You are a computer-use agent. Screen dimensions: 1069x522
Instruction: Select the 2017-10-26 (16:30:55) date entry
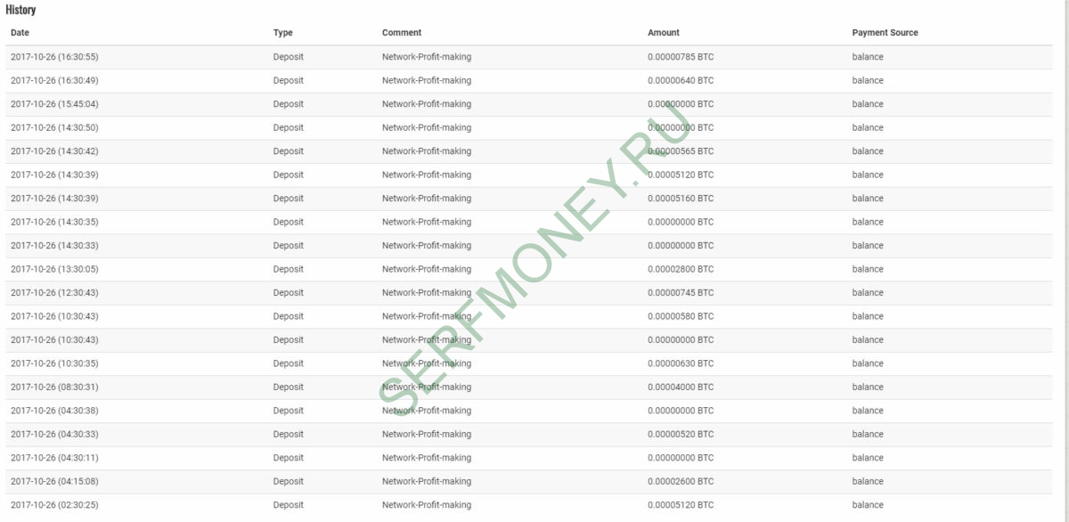point(54,57)
